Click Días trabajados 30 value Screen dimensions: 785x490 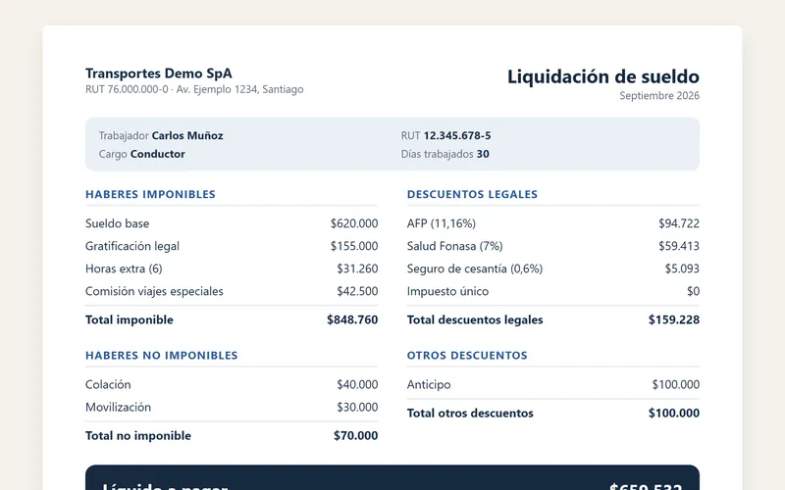[483, 154]
